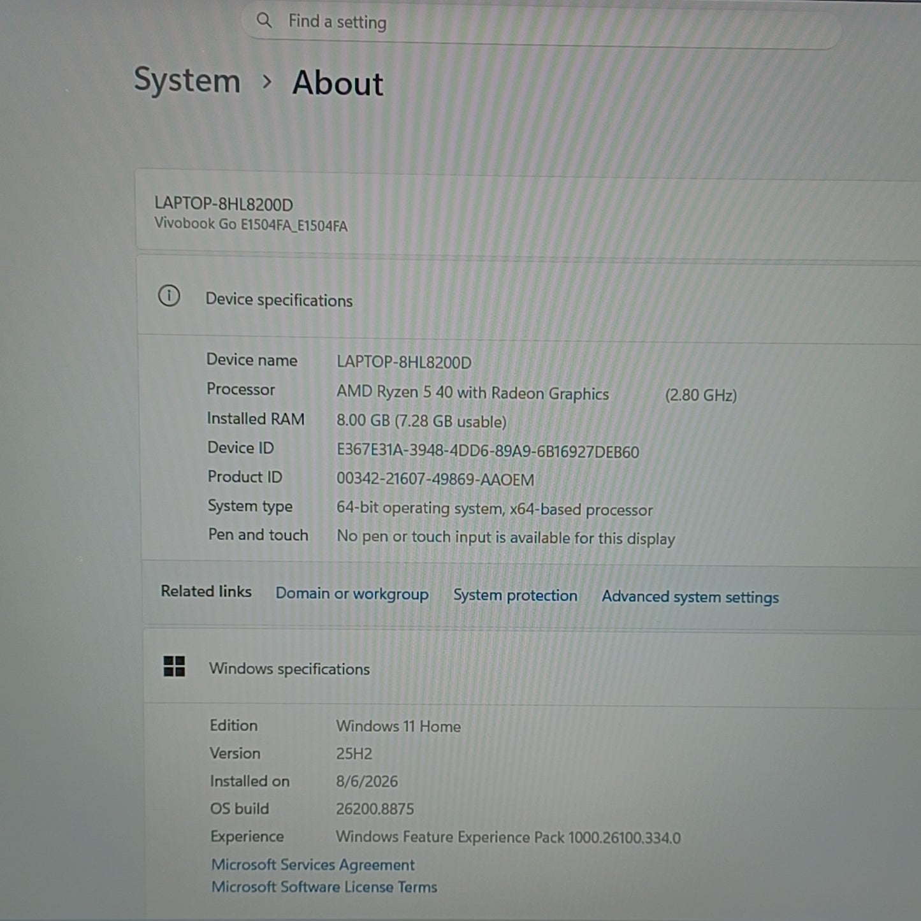The image size is (921, 921).
Task: Select the 2.80 GHz speed value
Action: tap(701, 395)
